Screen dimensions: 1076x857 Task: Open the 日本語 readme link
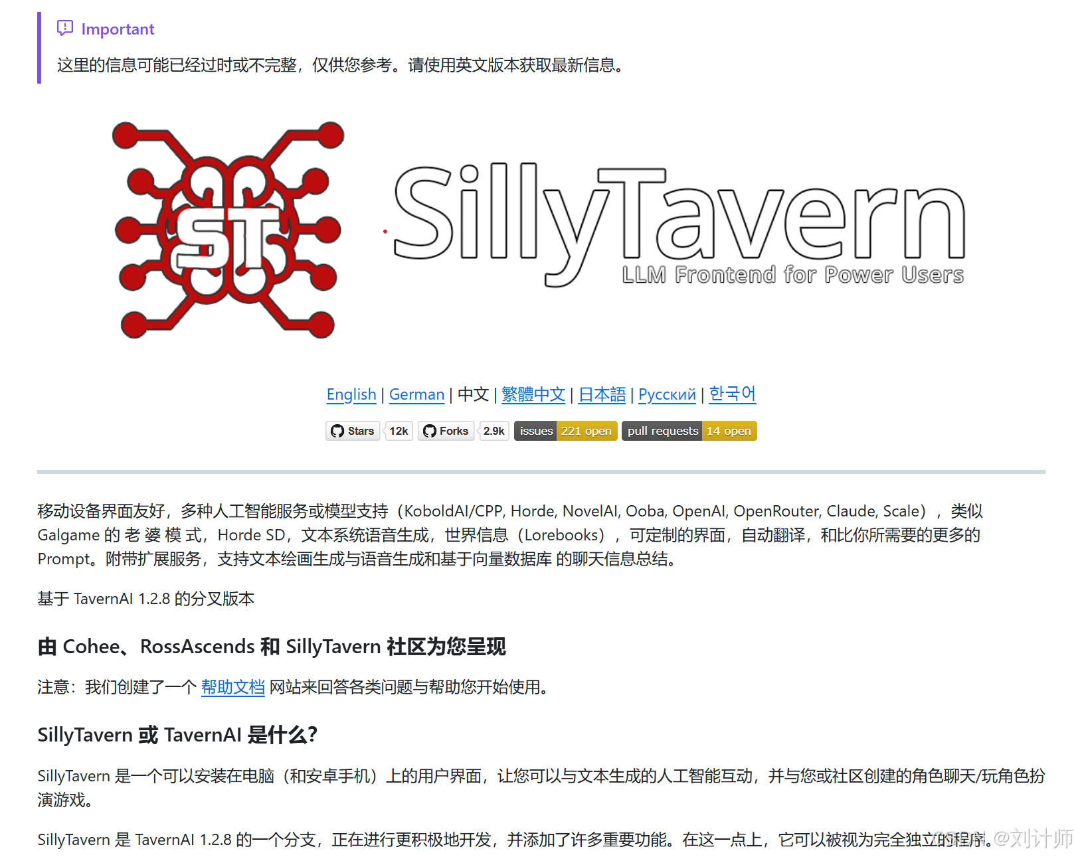[602, 394]
